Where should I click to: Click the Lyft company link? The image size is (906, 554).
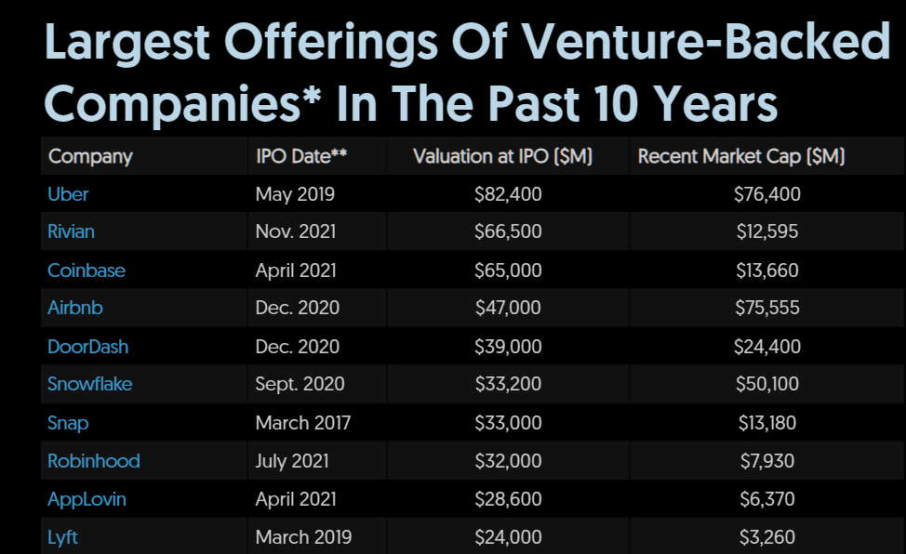(62, 537)
